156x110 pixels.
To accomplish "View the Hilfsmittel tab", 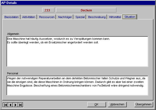I will pyautogui.click(x=115, y=17).
